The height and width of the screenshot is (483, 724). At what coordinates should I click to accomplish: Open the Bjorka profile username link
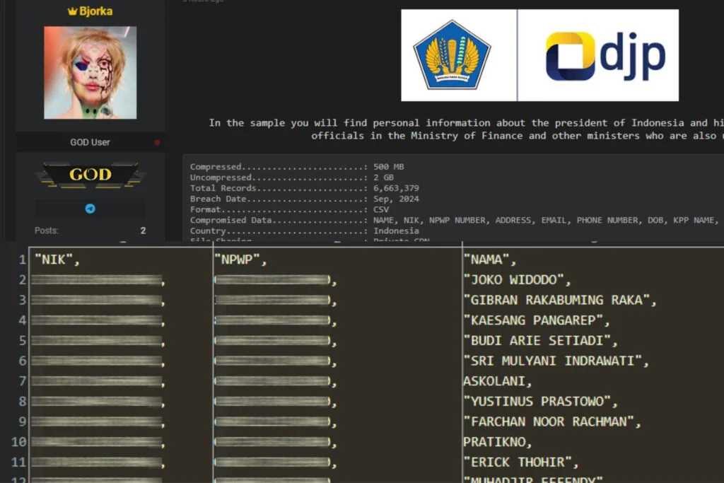click(95, 11)
